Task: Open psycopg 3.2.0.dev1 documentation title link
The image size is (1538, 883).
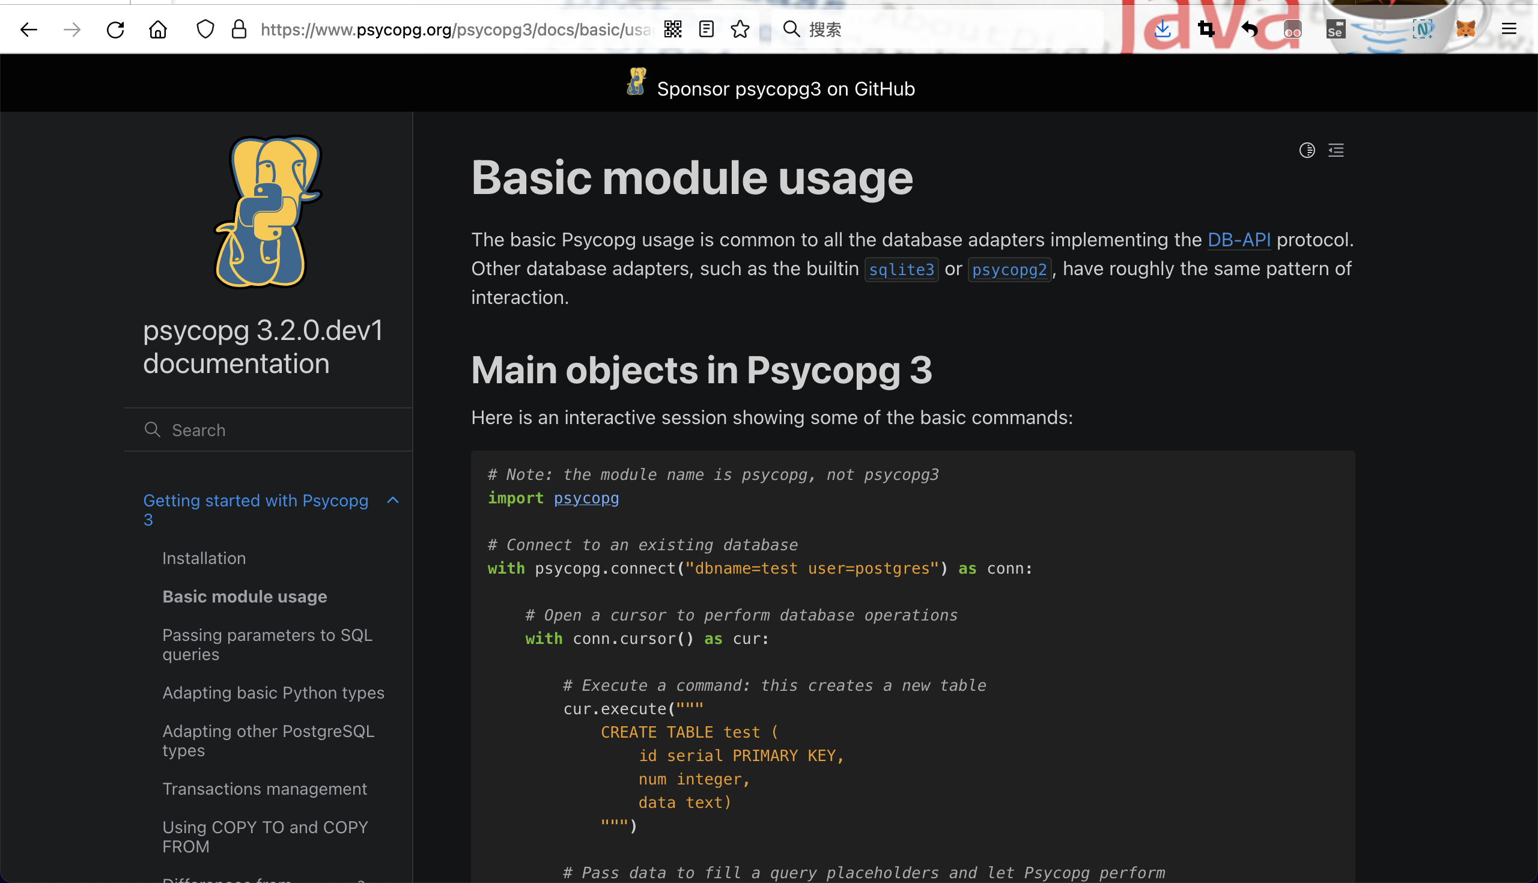Action: pyautogui.click(x=263, y=347)
